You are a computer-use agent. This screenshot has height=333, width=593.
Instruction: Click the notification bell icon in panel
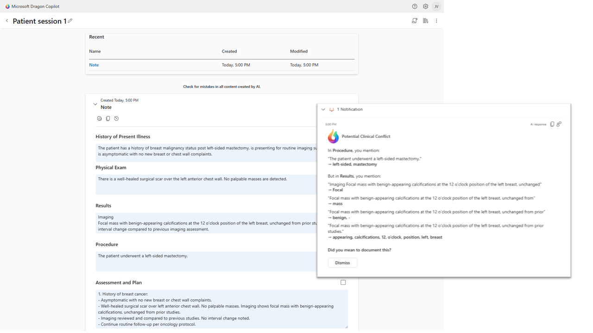[x=332, y=110]
